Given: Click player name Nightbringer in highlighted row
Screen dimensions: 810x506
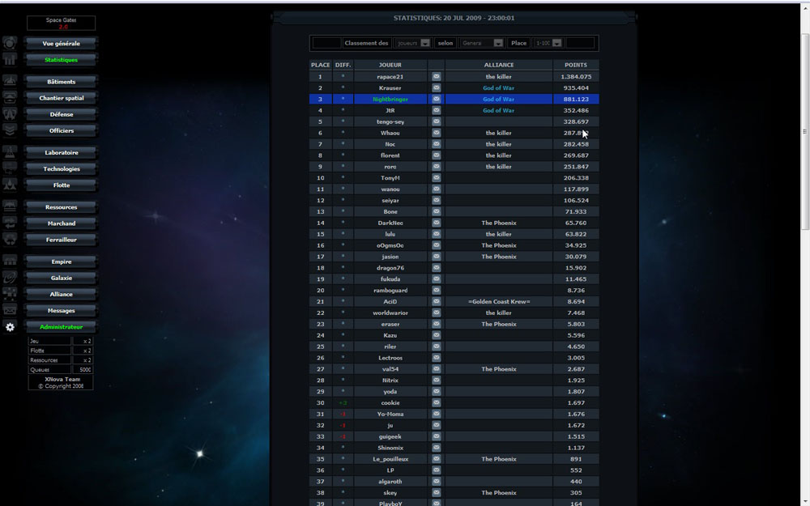Looking at the screenshot, I should [x=390, y=100].
